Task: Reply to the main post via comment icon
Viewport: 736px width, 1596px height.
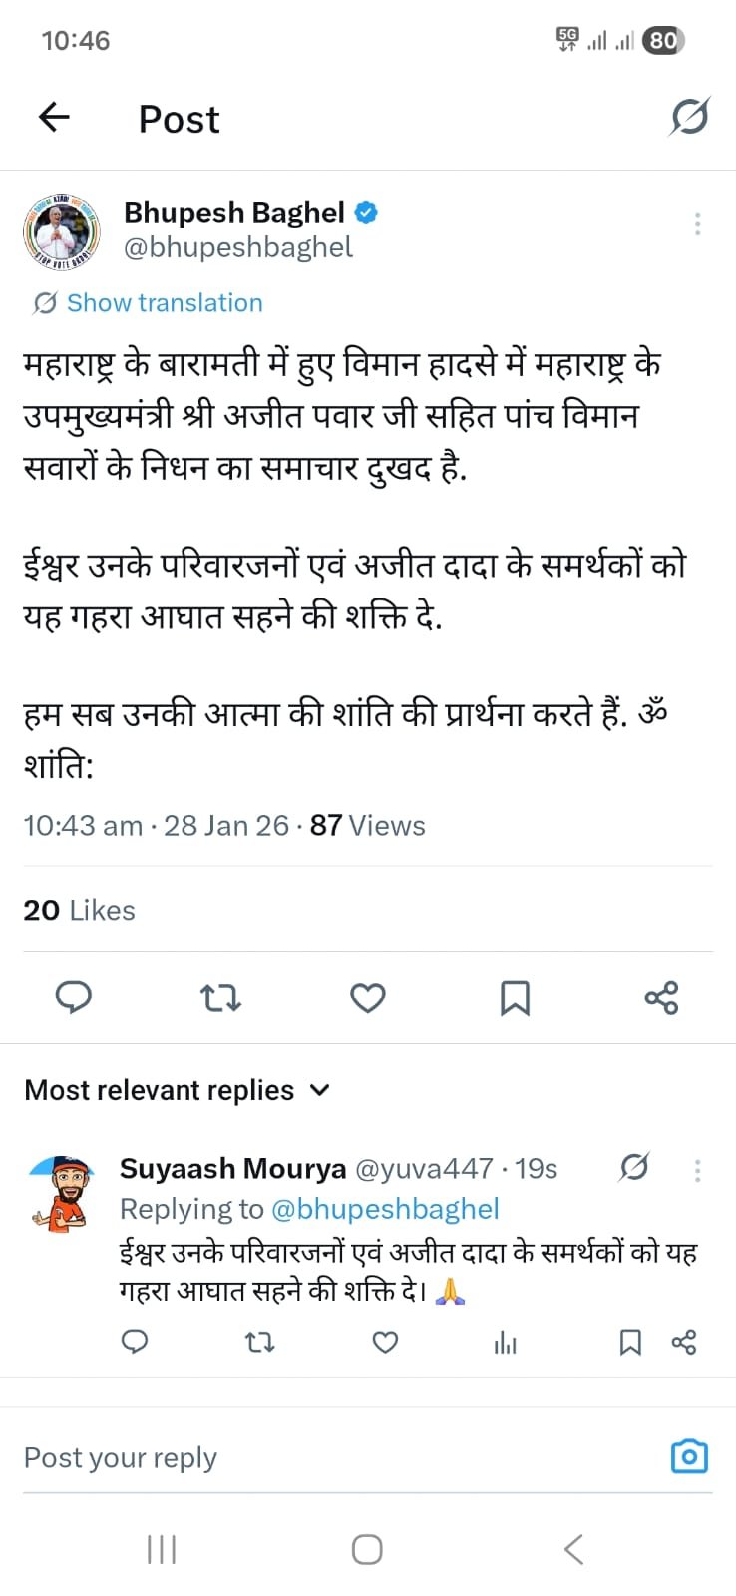Action: (73, 997)
